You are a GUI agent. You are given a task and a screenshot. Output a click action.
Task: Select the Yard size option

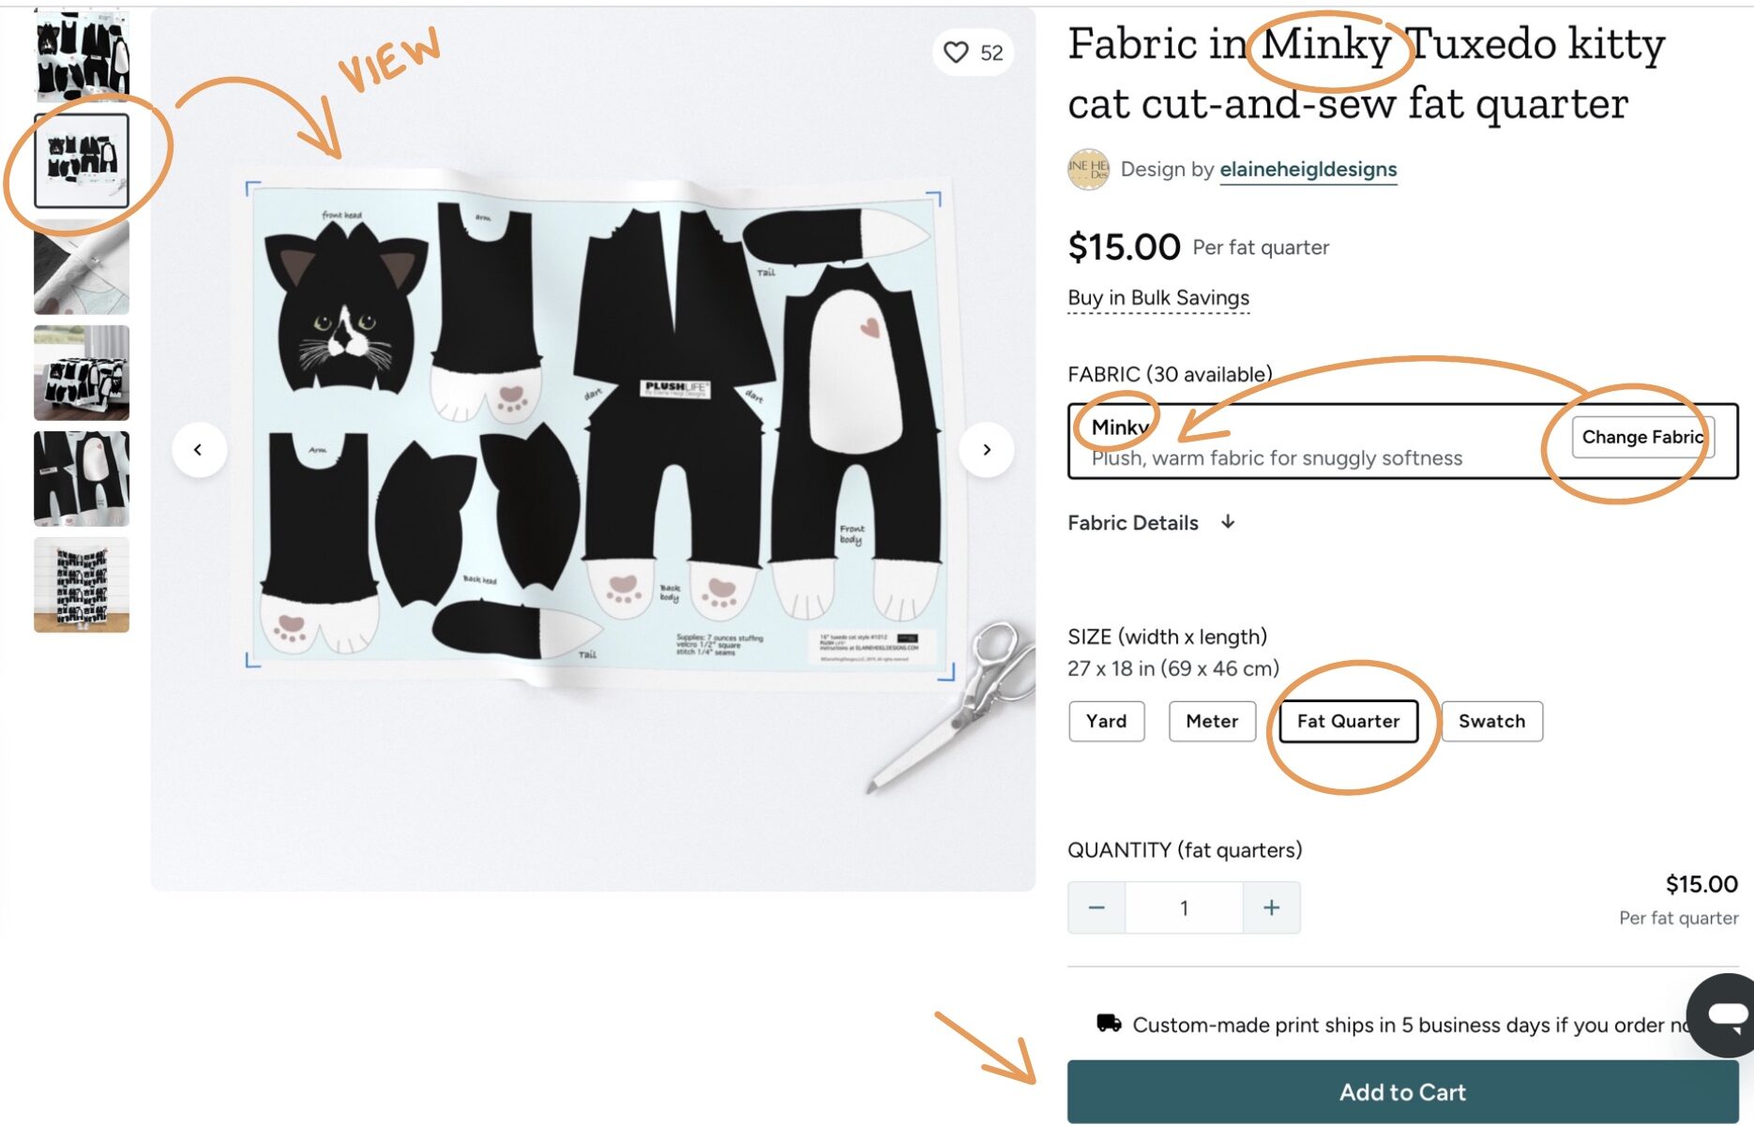click(x=1106, y=721)
